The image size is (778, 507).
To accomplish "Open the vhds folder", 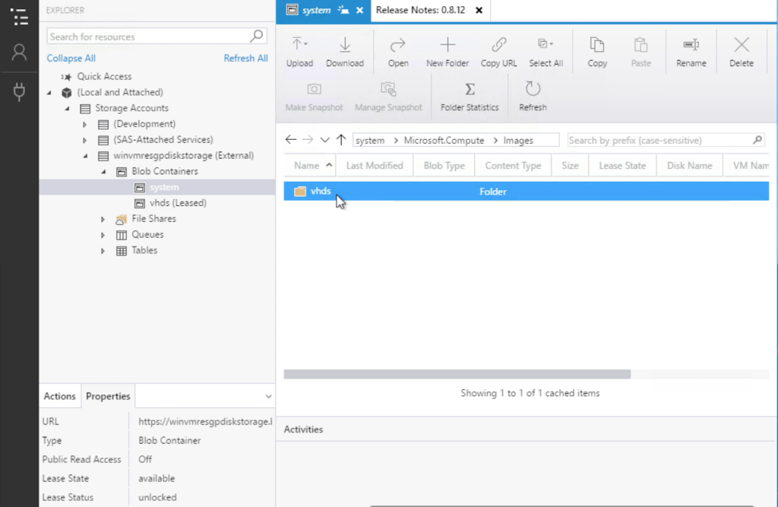I will (321, 191).
